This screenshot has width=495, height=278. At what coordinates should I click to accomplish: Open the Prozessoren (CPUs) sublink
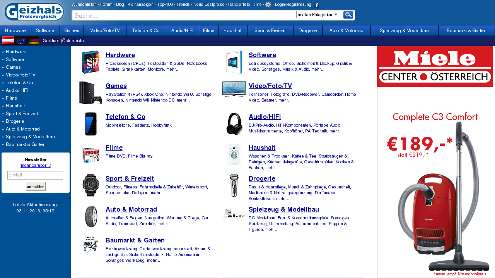[x=125, y=63]
